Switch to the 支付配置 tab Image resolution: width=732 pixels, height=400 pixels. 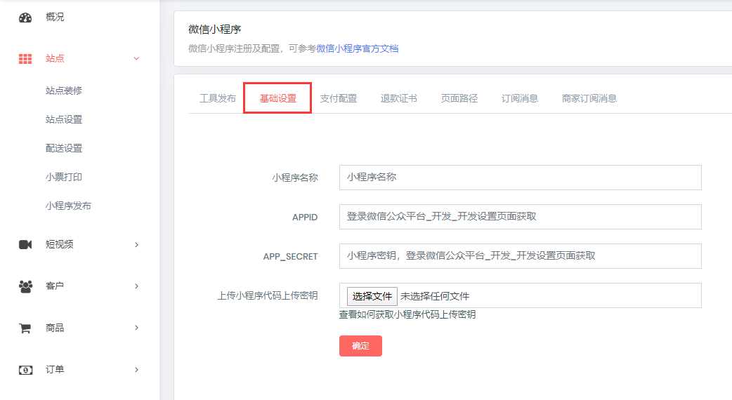(339, 98)
